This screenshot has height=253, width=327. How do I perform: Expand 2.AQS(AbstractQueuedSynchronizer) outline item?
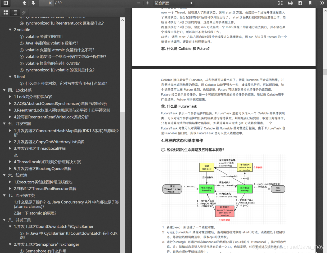10,104
